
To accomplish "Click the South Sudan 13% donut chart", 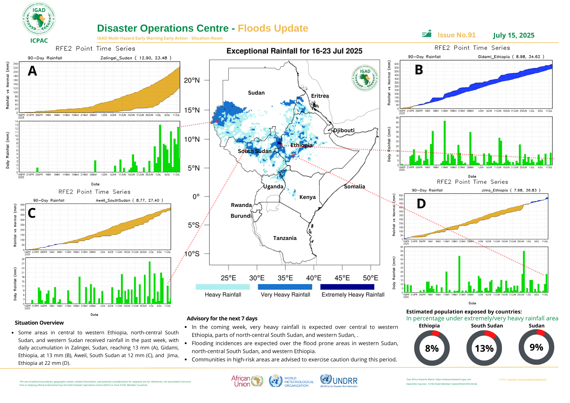I will click(484, 348).
